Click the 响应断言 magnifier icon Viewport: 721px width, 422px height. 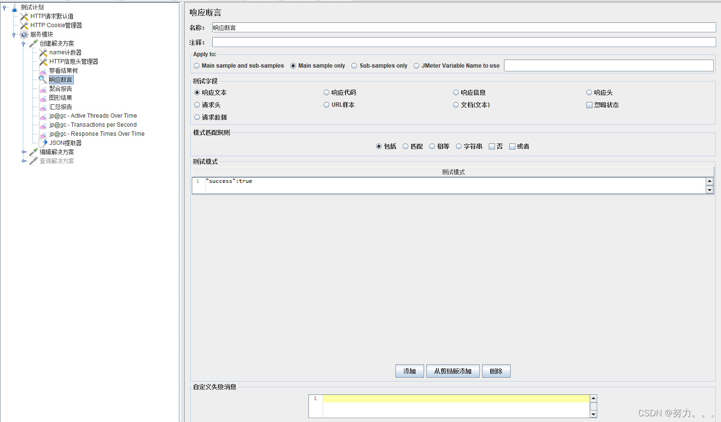click(x=43, y=80)
